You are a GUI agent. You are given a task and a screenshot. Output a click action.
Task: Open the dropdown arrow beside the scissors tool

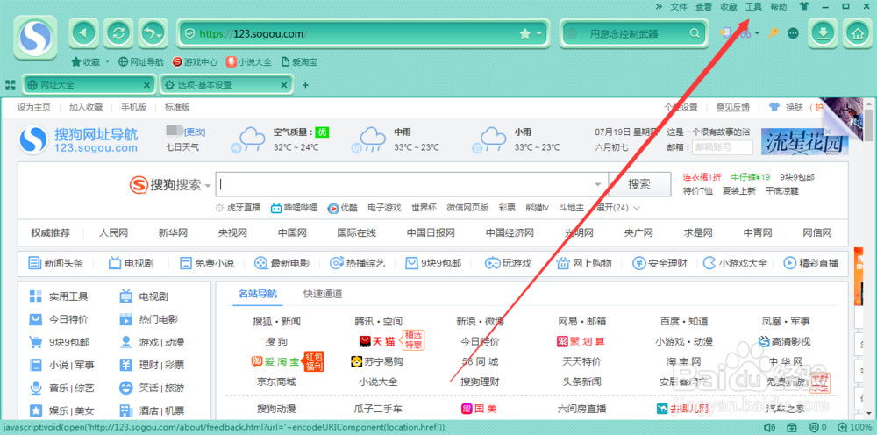tap(757, 33)
